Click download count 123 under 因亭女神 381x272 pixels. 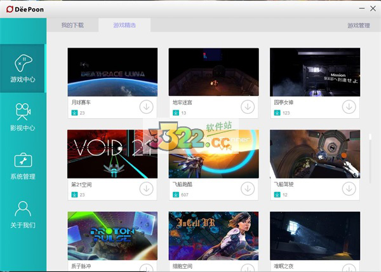pos(286,113)
